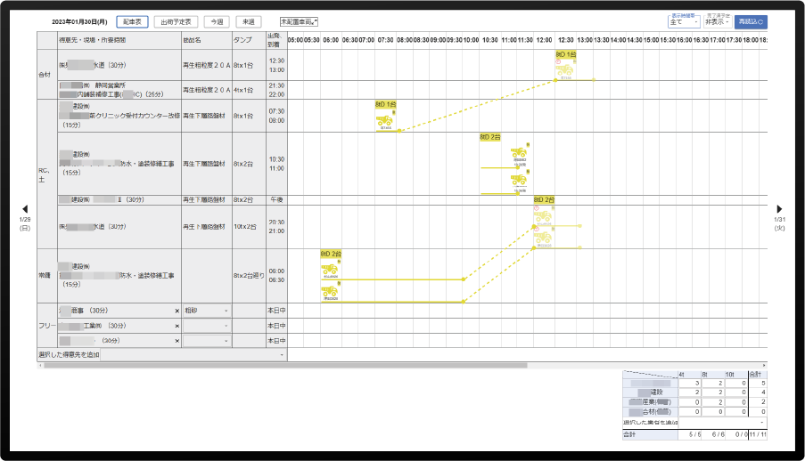805x461 pixels.
Task: Delete third フリー row using X icon
Action: pyautogui.click(x=177, y=341)
